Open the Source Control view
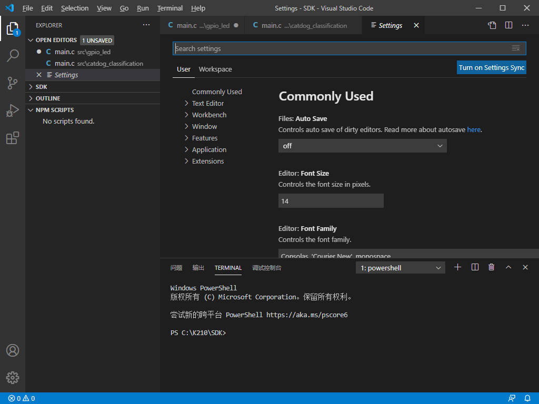 (13, 83)
